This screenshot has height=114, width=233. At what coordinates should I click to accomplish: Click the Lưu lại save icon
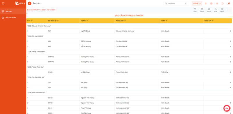coord(209,9)
